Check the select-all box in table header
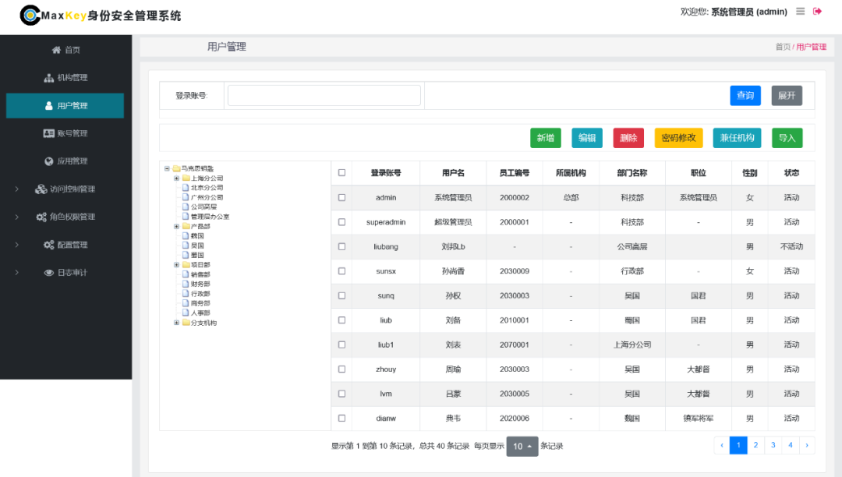842x477 pixels. click(341, 172)
